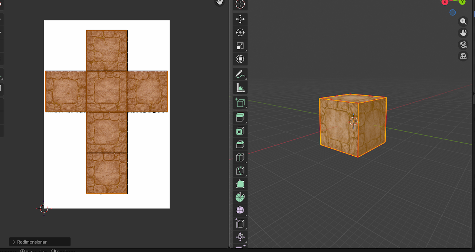475x252 pixels.
Task: Select the Cursor tool in the 3D viewport toolbar
Action: click(x=240, y=4)
